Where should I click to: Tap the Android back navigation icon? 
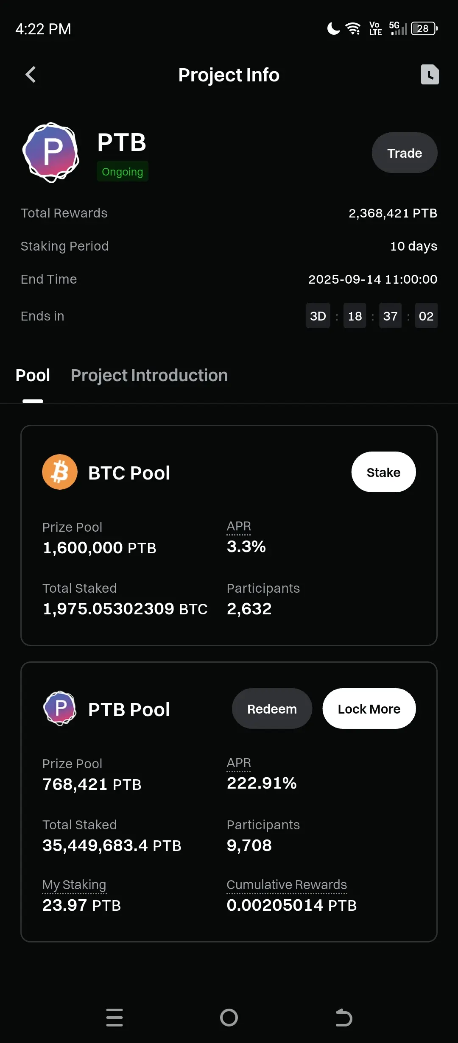click(x=343, y=1018)
